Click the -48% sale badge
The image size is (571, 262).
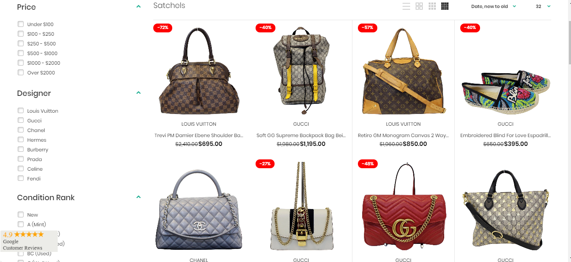pos(368,164)
